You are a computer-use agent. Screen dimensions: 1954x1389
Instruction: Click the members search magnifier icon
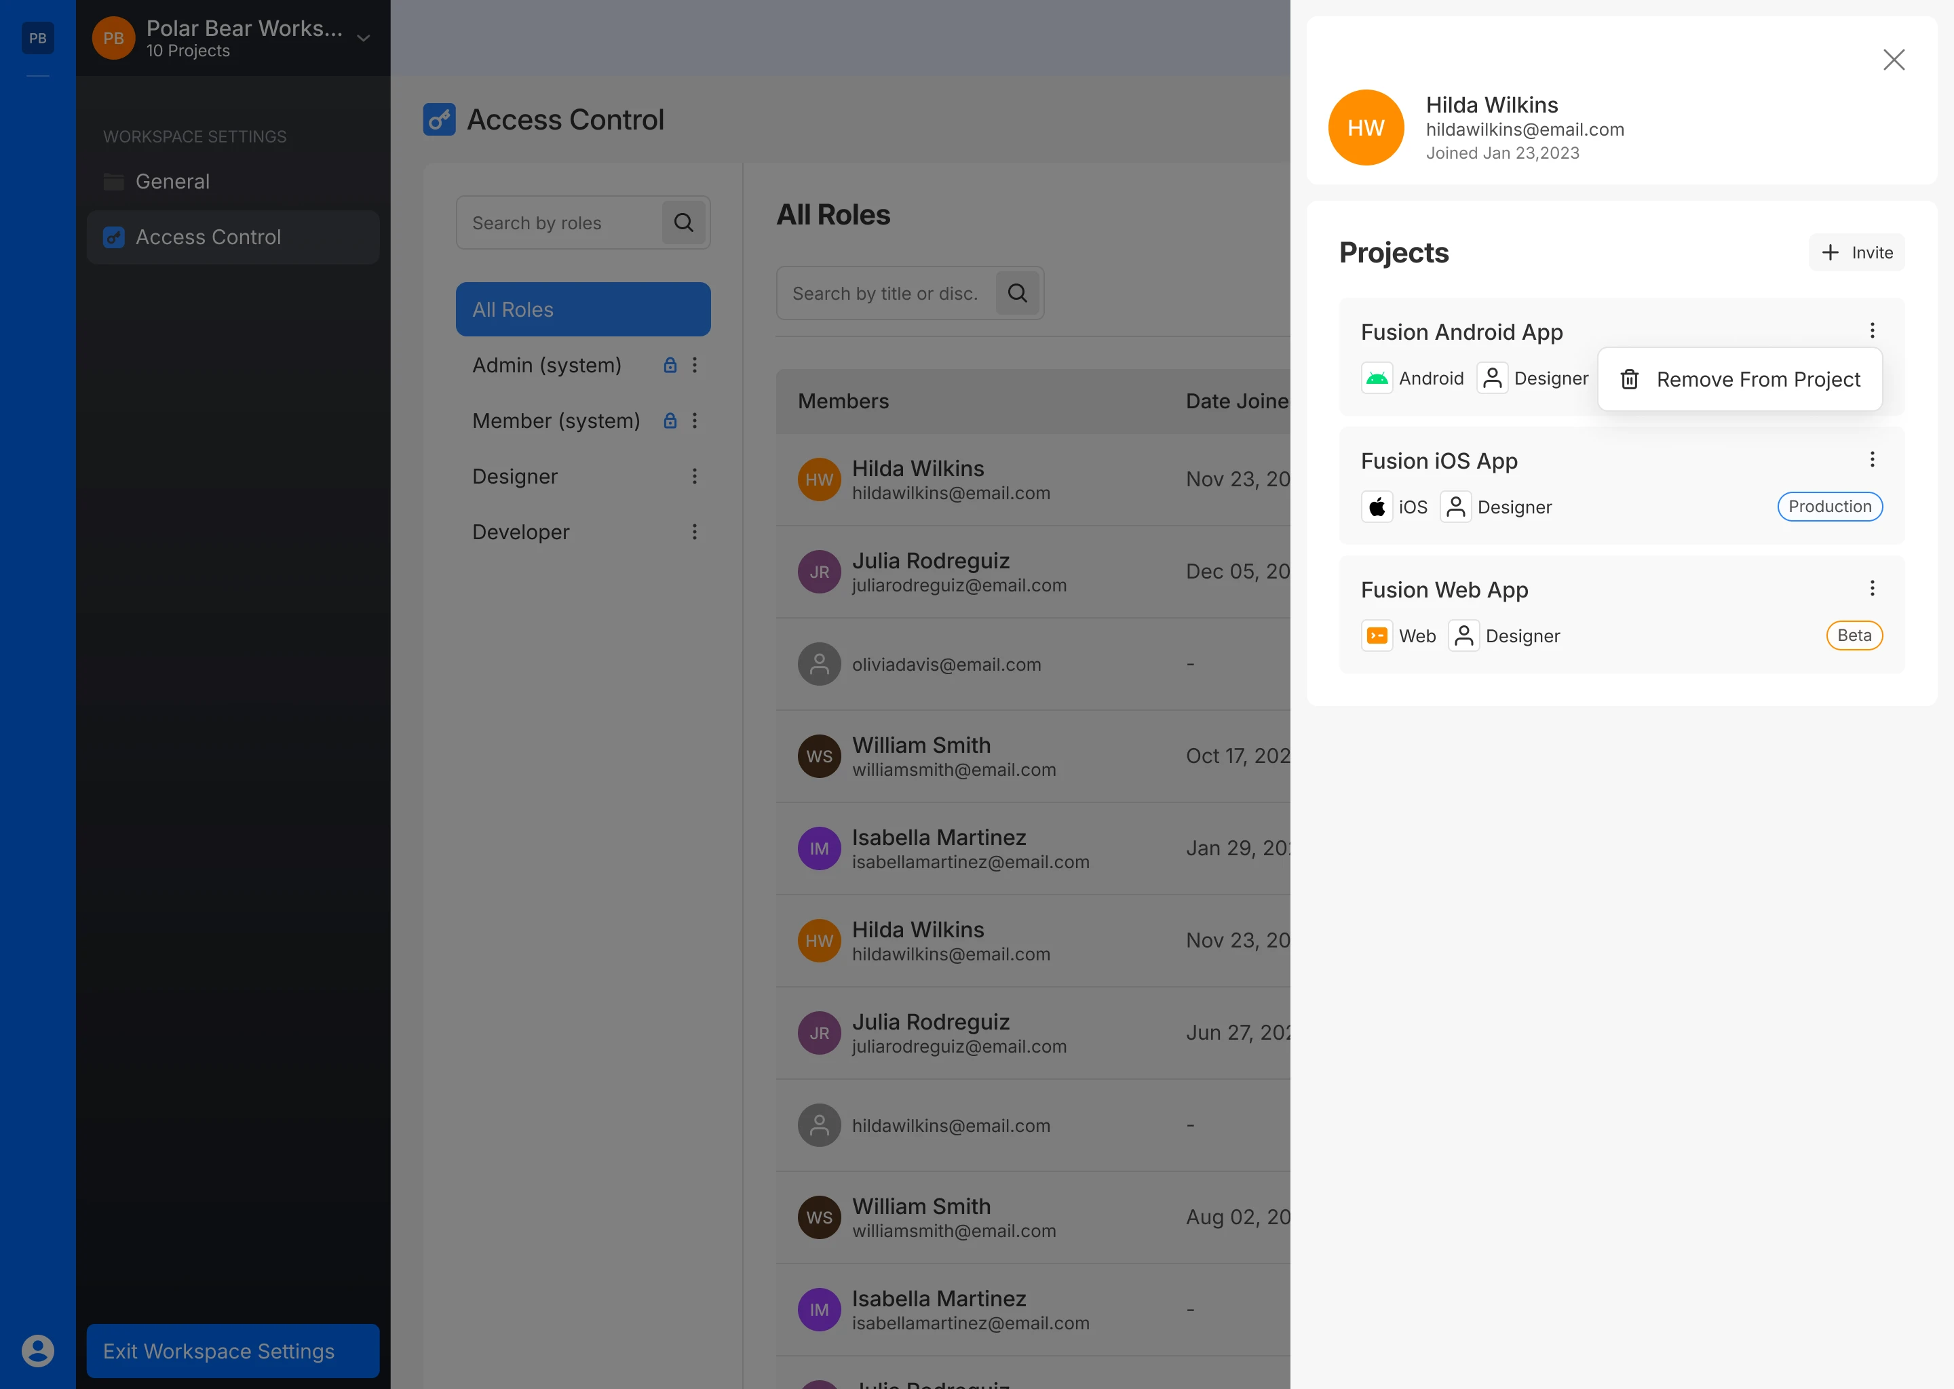1017,294
